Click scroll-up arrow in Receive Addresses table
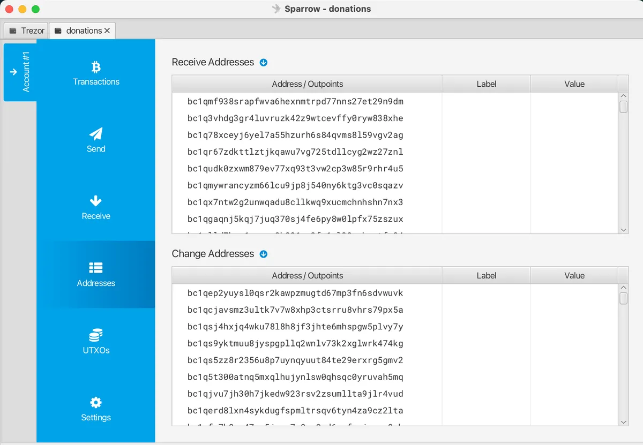Viewport: 643px width, 445px height. click(x=623, y=96)
